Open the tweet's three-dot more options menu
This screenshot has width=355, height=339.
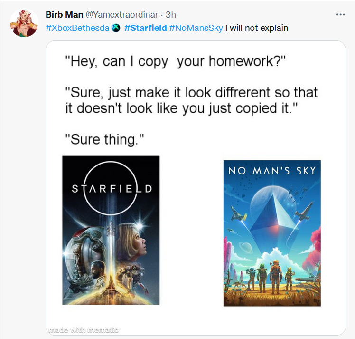click(340, 15)
